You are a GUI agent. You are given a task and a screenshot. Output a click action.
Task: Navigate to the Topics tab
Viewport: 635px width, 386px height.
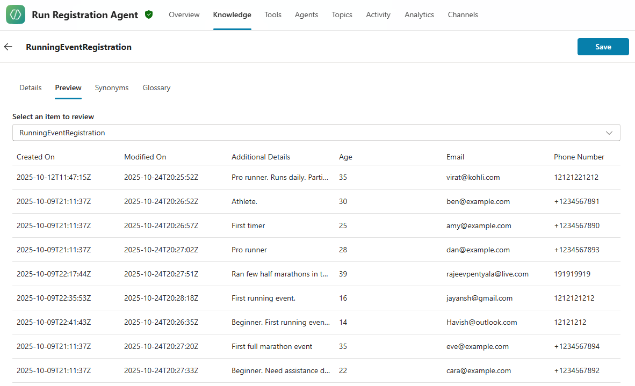point(342,15)
